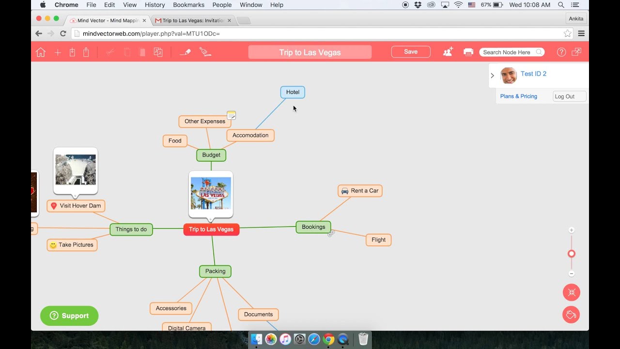The width and height of the screenshot is (620, 349).
Task: Open the Bookmarks menu in the menu bar
Action: pos(188,5)
